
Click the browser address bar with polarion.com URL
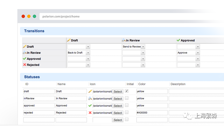tap(132, 16)
